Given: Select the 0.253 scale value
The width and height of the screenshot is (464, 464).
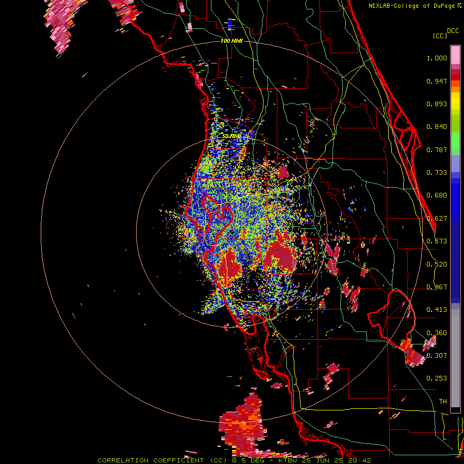Looking at the screenshot, I should pos(437,378).
